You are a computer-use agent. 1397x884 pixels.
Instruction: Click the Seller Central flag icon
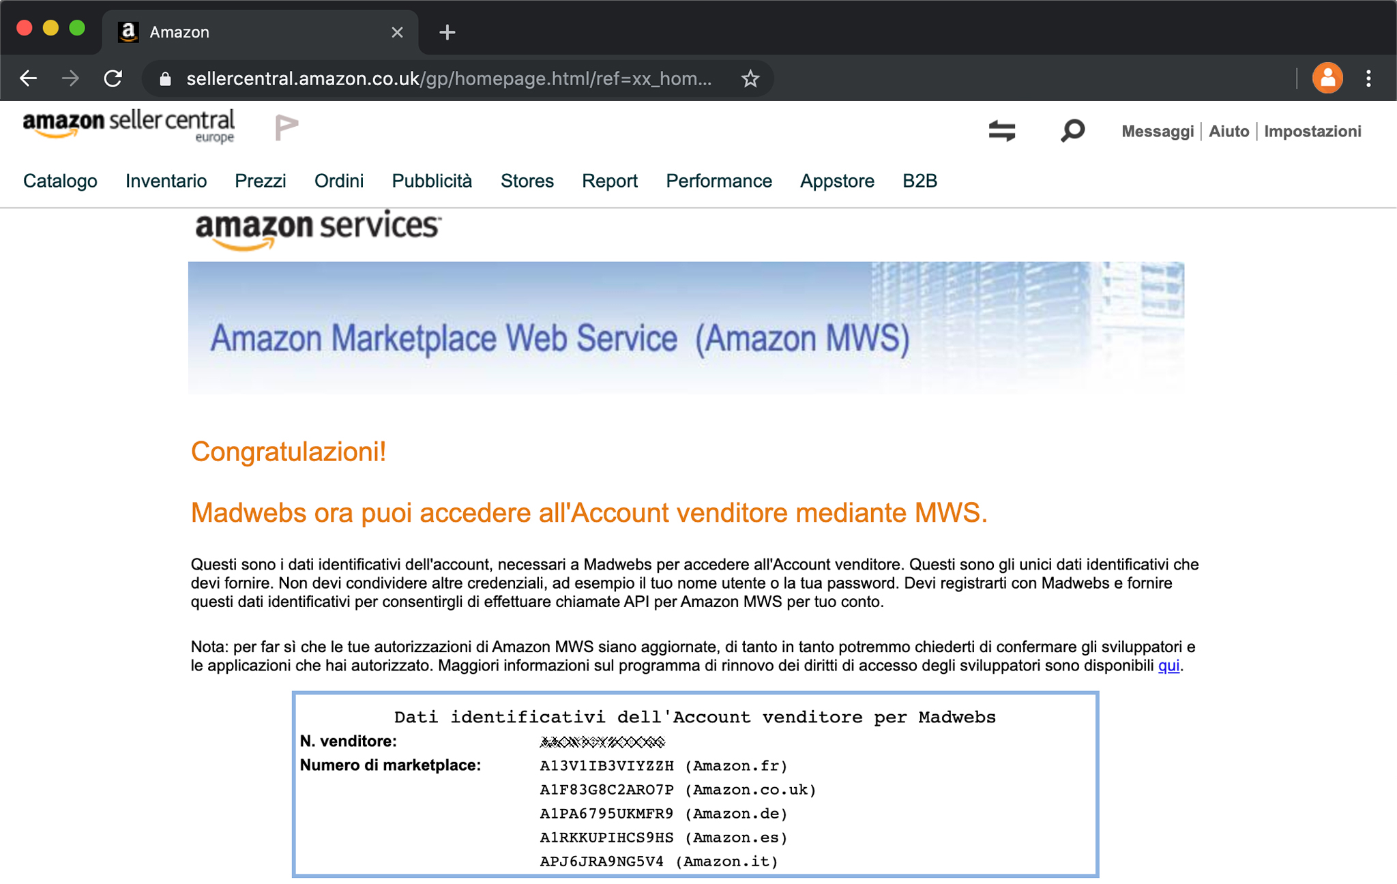[286, 128]
